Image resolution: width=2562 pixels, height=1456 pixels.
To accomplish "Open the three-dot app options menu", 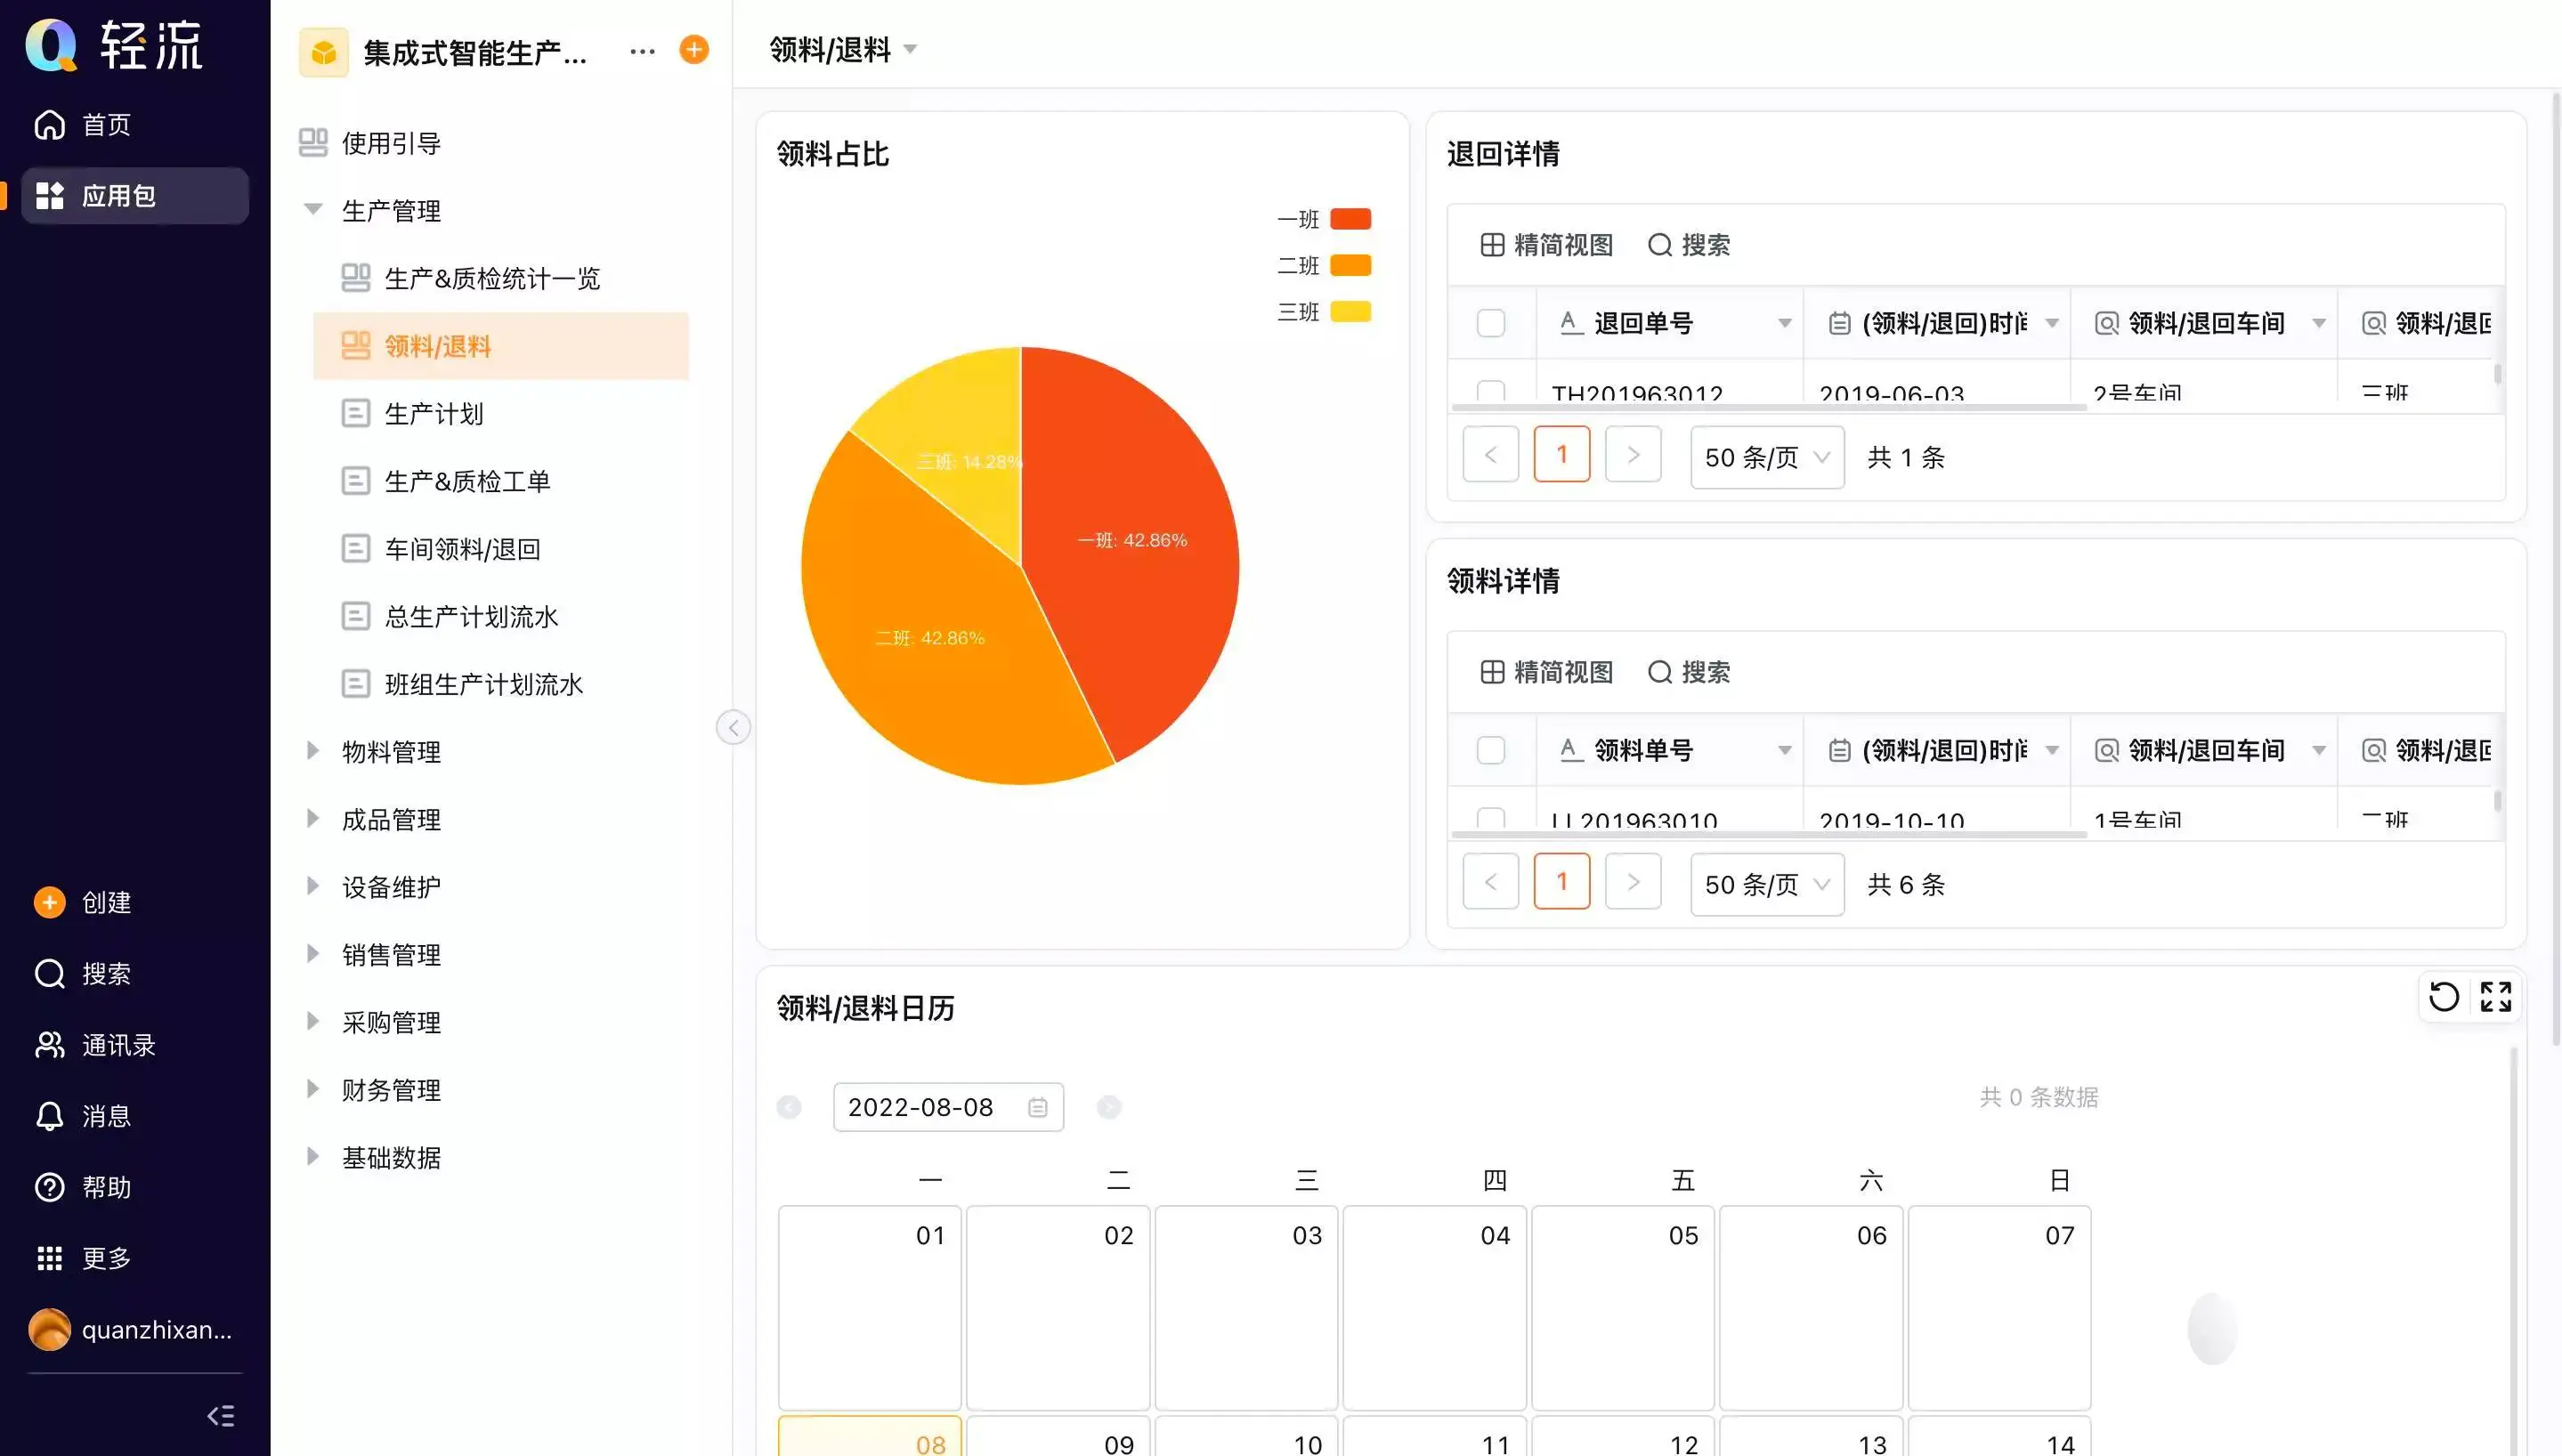I will (x=642, y=50).
